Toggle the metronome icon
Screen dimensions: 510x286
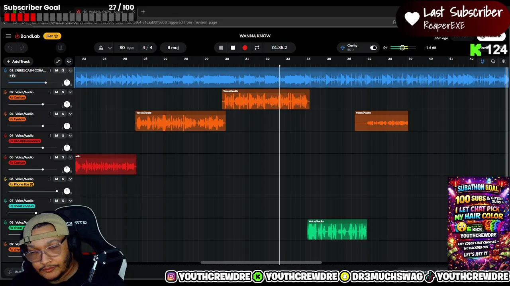[x=101, y=48]
